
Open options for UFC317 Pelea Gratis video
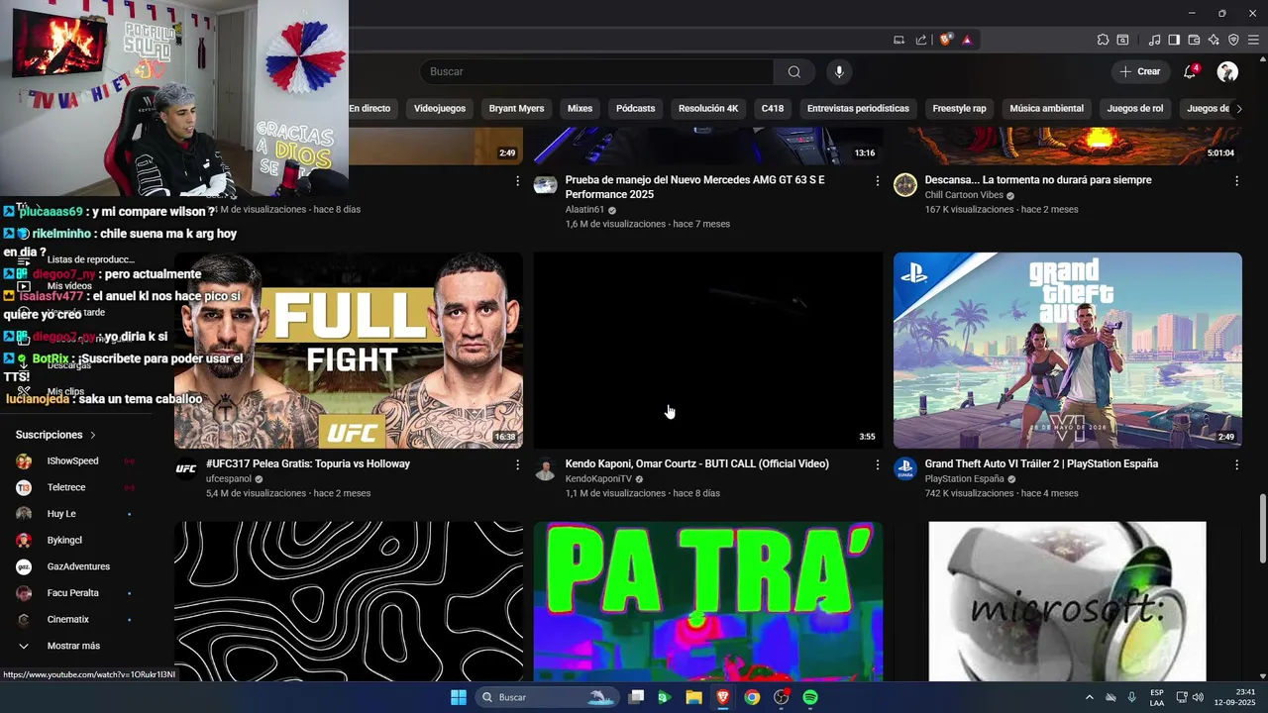click(x=517, y=464)
